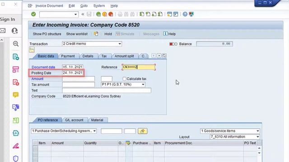Open the command field dropdown
Viewport: 289px width, 162px height.
pyautogui.click(x=75, y=14)
